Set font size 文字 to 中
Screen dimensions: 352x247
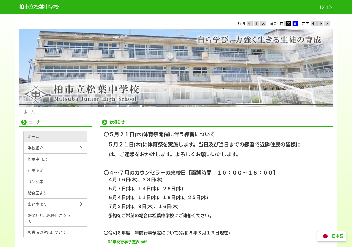[320, 24]
